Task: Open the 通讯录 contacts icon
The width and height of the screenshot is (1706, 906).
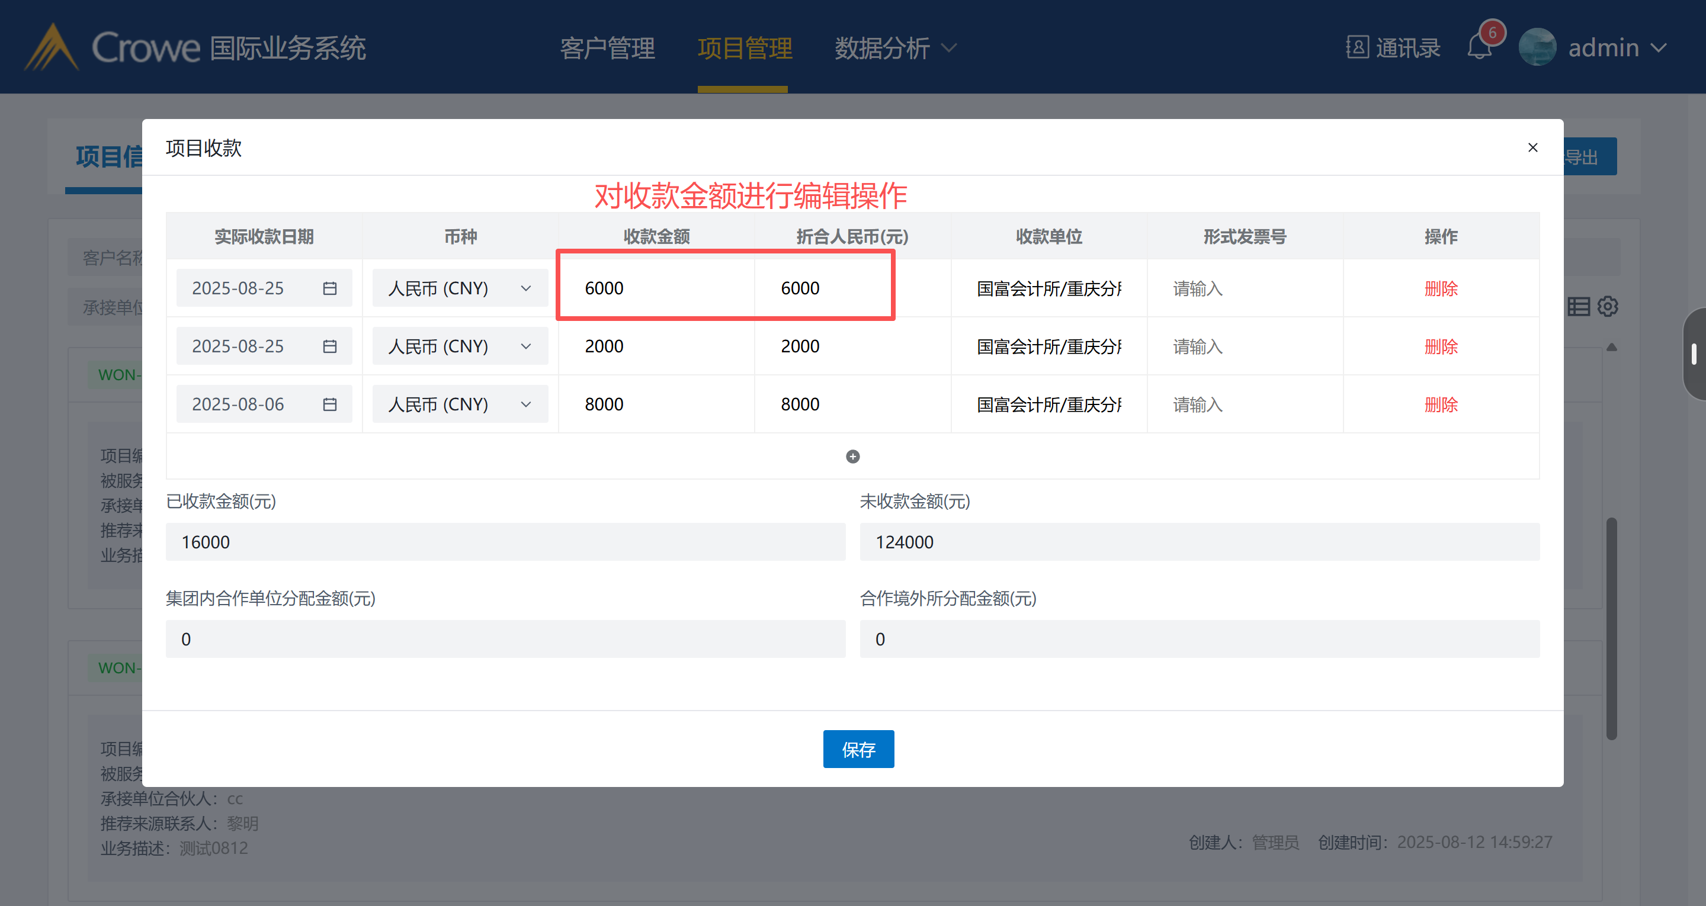Action: pyautogui.click(x=1357, y=48)
